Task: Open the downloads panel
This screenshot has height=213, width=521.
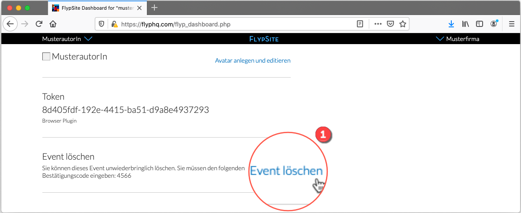Action: click(x=451, y=24)
